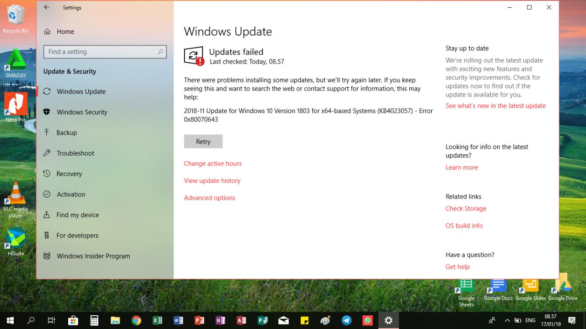
Task: Open the Backup settings page
Action: (105, 133)
